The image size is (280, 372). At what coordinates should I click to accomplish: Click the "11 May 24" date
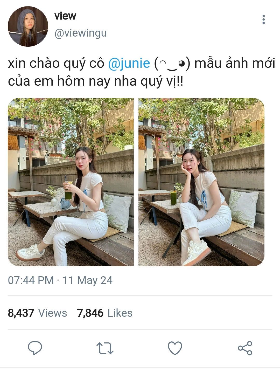[88, 280]
